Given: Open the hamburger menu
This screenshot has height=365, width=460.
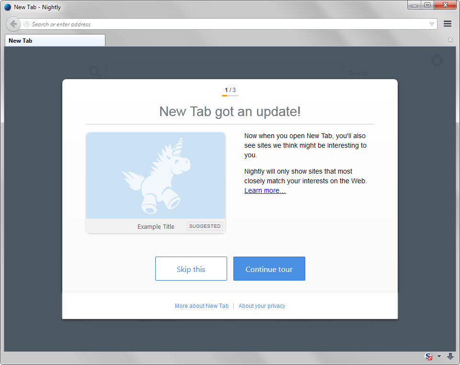Looking at the screenshot, I should click(448, 24).
